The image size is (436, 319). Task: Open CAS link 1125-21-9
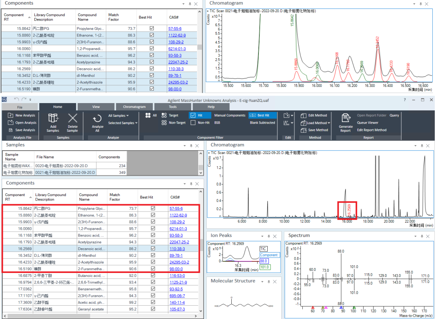pos(178,282)
